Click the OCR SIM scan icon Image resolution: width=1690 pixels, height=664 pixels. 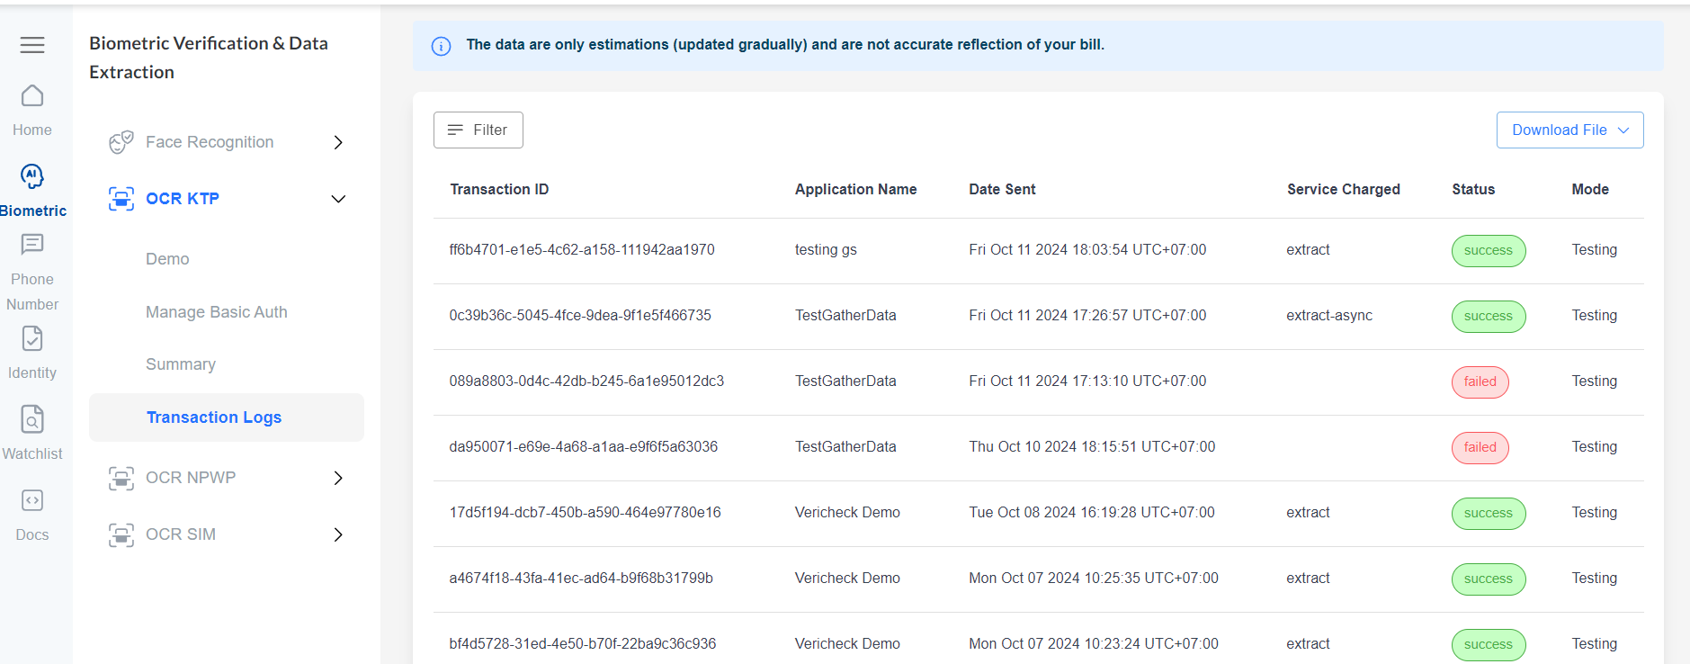pyautogui.click(x=121, y=534)
